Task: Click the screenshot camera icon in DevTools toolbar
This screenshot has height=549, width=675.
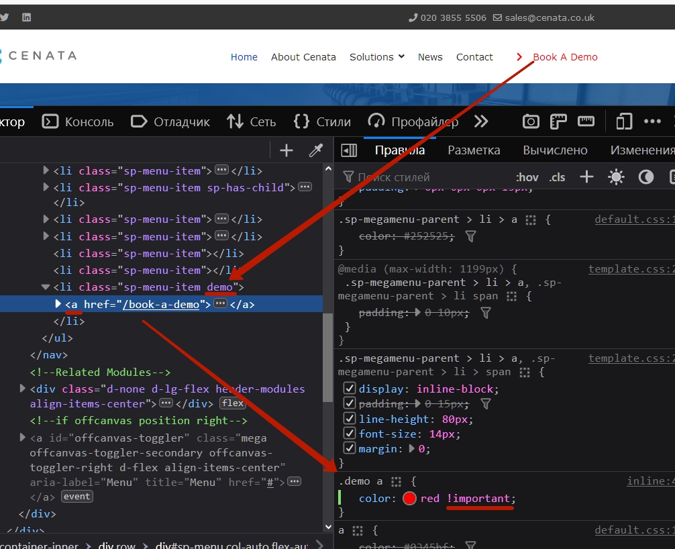Action: (531, 121)
